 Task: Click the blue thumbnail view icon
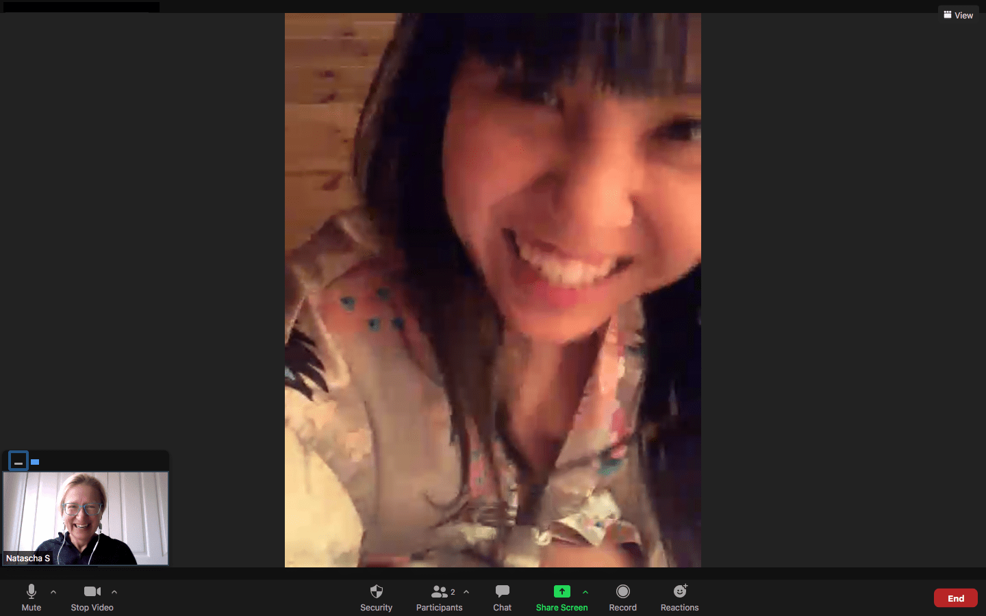pos(35,462)
